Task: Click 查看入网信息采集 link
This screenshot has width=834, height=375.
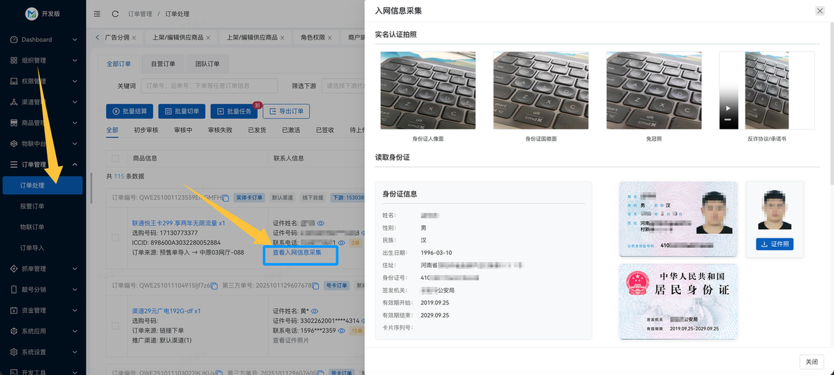Action: (x=297, y=253)
